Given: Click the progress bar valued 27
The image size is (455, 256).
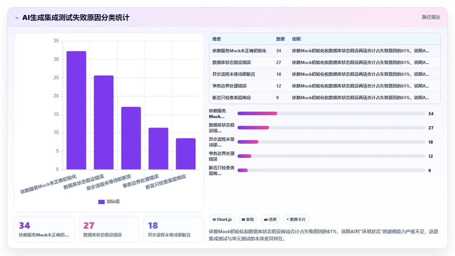Looking at the screenshot, I should click(331, 128).
